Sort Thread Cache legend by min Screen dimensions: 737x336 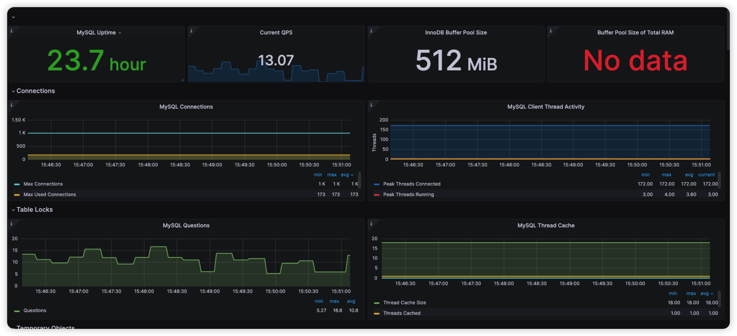pyautogui.click(x=673, y=293)
